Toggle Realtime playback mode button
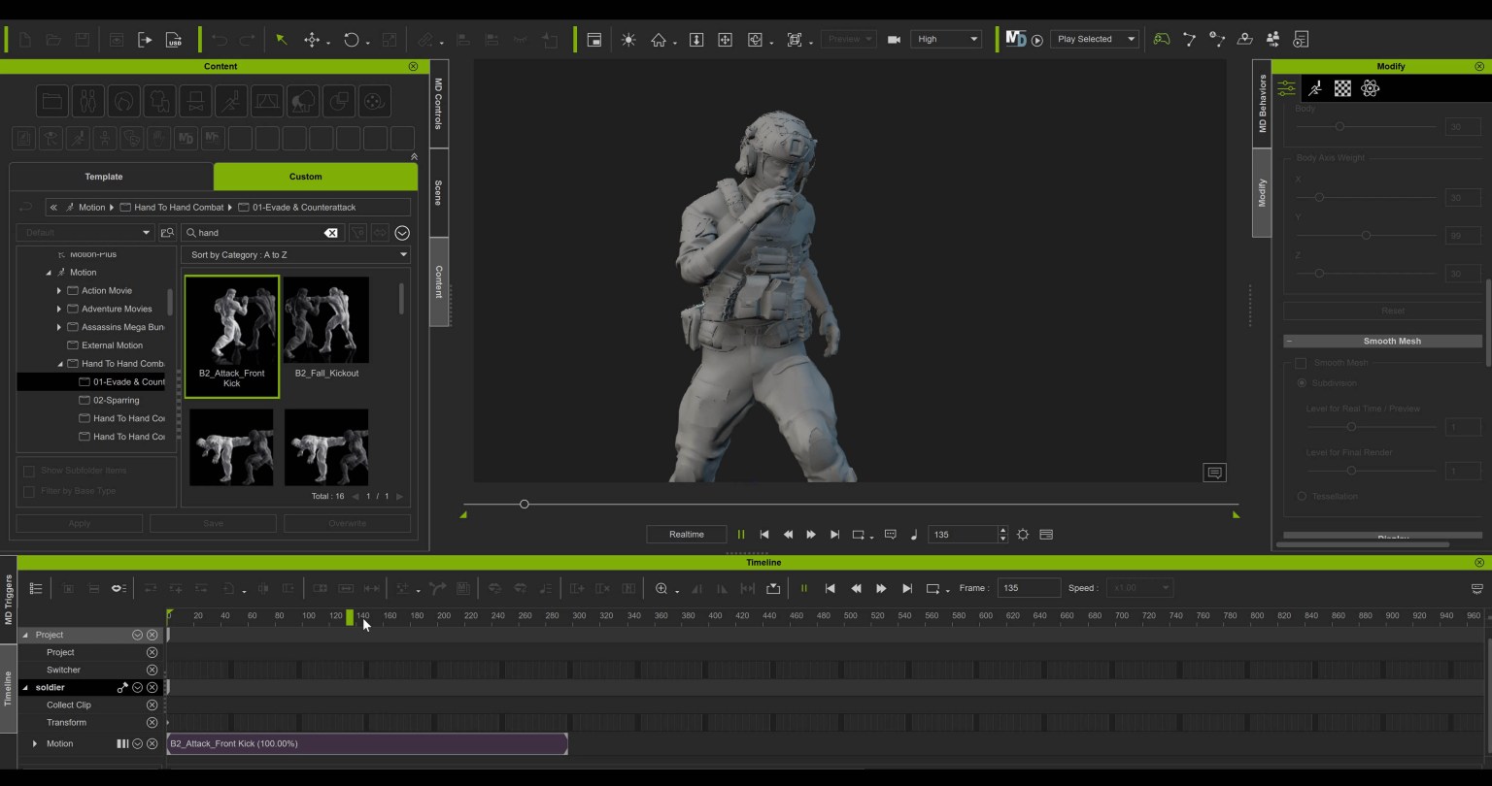 pyautogui.click(x=687, y=535)
